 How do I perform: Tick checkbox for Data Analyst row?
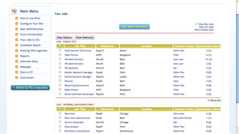[60, 126]
